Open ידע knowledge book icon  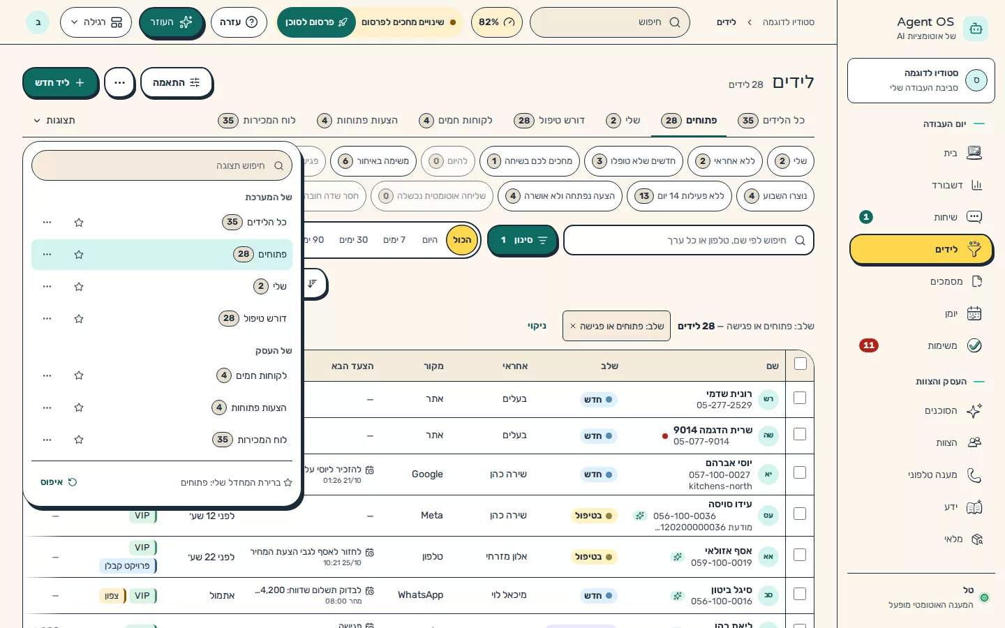[x=974, y=507]
